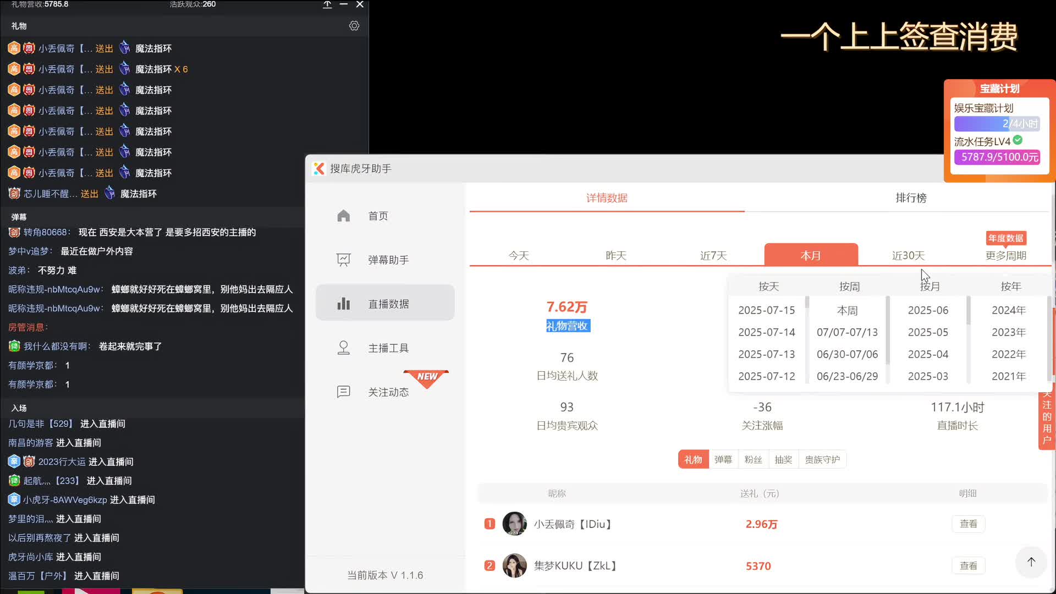Switch to 详情数据 tab
Image resolution: width=1056 pixels, height=594 pixels.
pyautogui.click(x=607, y=198)
